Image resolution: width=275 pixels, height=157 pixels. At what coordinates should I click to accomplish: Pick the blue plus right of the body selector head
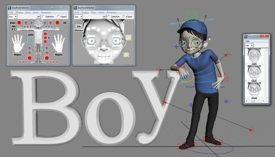coord(45,23)
